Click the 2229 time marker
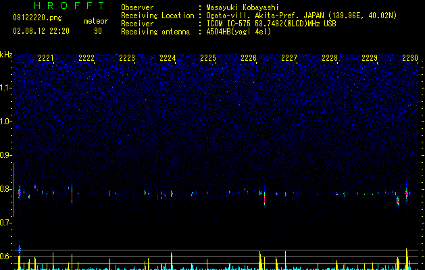Image resolution: width=425 pixels, height=270 pixels. (370, 58)
